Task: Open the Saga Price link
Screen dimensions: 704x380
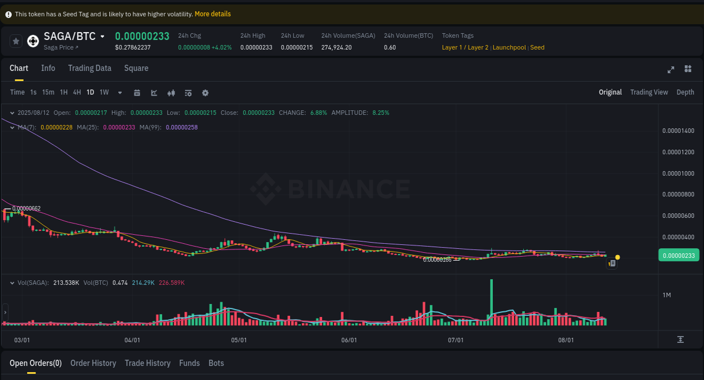Action: tap(61, 47)
